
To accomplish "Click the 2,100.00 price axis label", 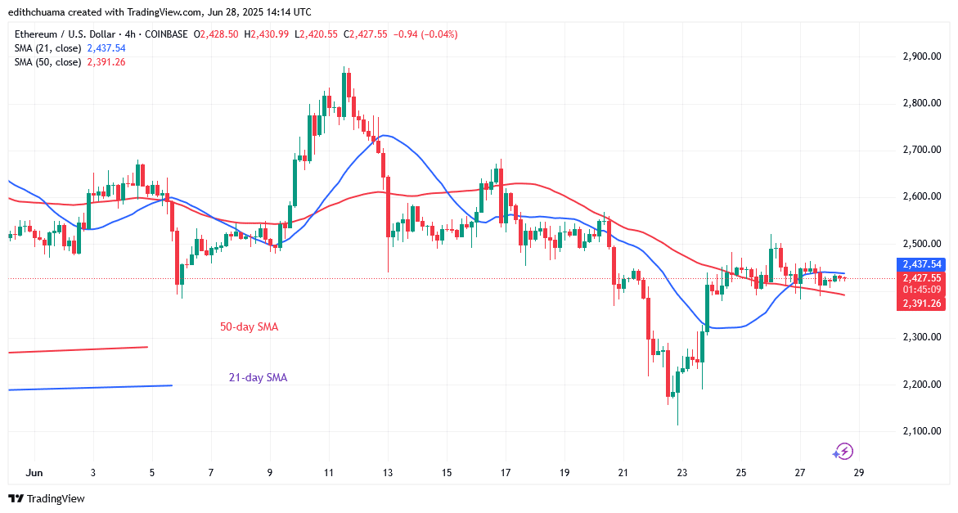I will [921, 431].
